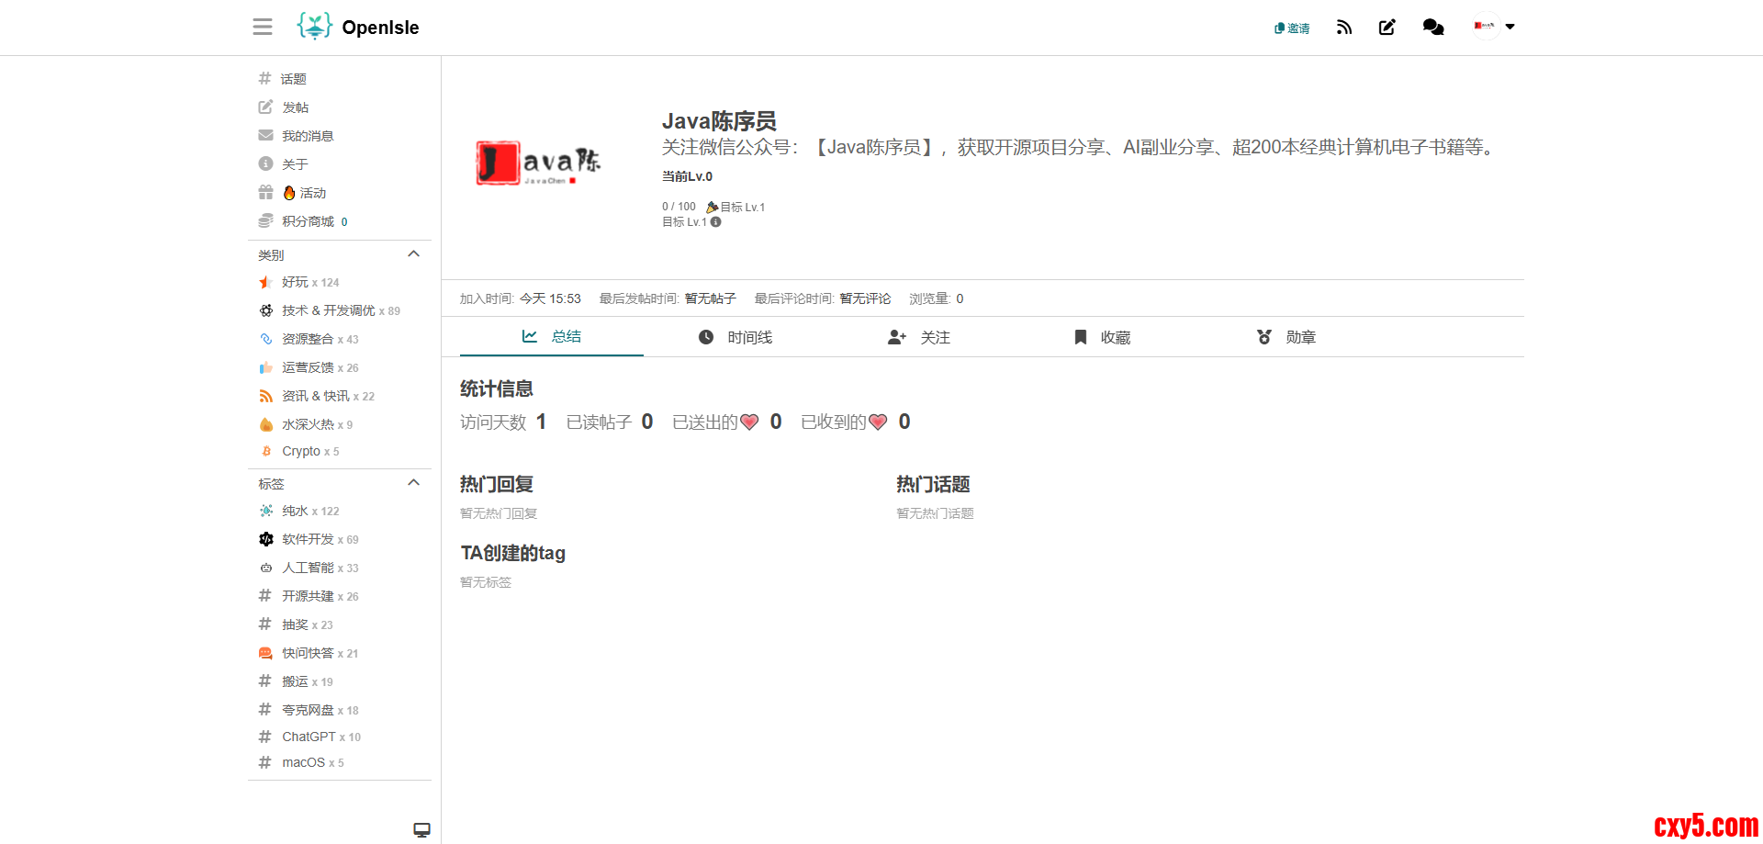Click the Java陈序员 profile avatar image
The height and width of the screenshot is (844, 1763).
point(538,163)
